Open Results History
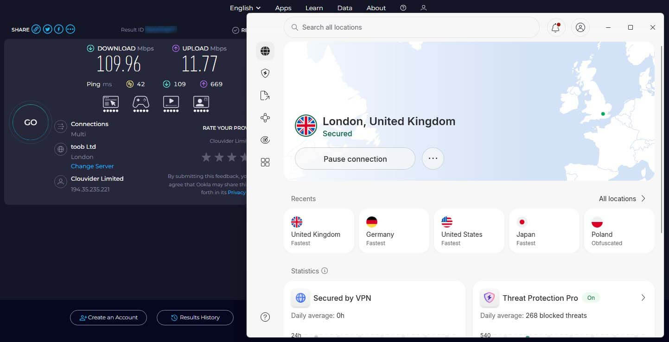 [195, 317]
